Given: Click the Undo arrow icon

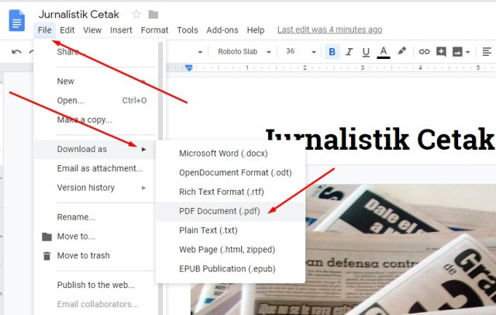Looking at the screenshot, I should 17,52.
